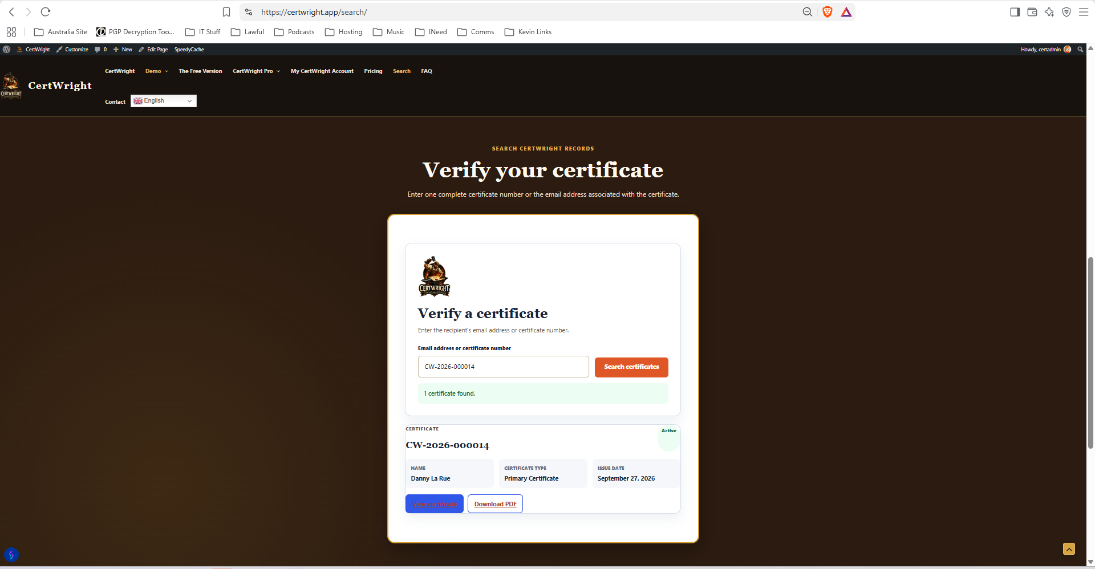Viewport: 1095px width, 569px height.
Task: Open the English language selector
Action: pyautogui.click(x=164, y=101)
